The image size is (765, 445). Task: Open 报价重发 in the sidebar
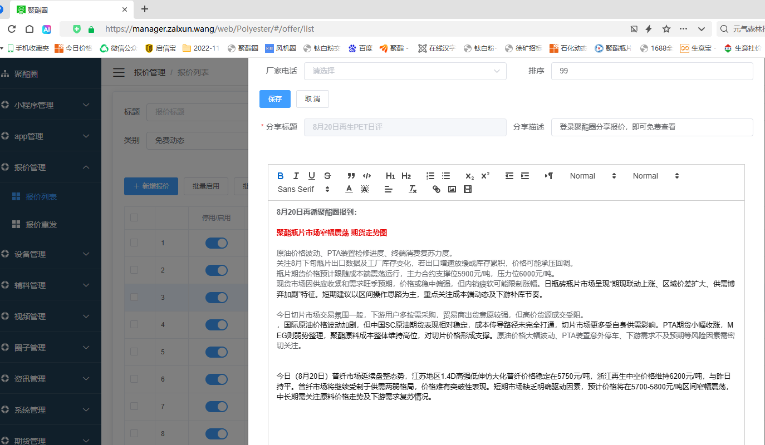tap(41, 225)
